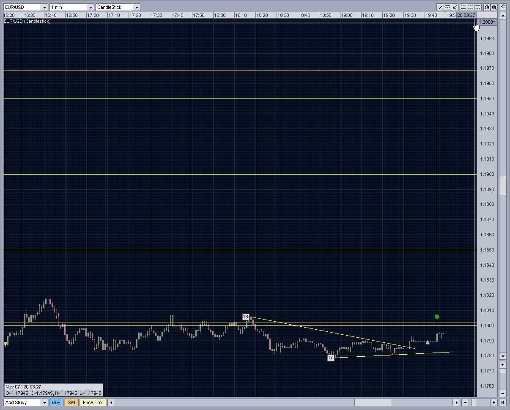Expand the CandleStick chart type dropdown

click(136, 8)
